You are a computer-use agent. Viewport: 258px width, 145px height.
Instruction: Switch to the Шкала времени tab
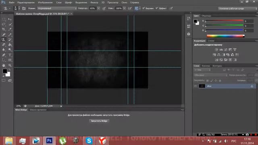[38, 110]
